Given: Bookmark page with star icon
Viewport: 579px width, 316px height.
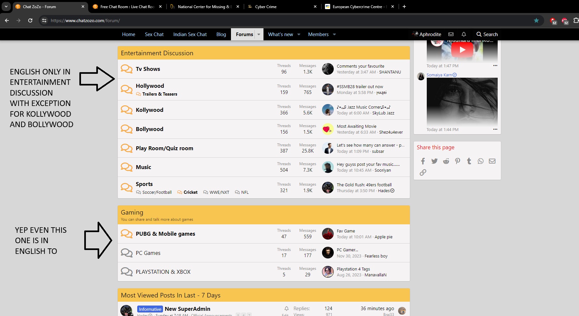Looking at the screenshot, I should pyautogui.click(x=536, y=20).
